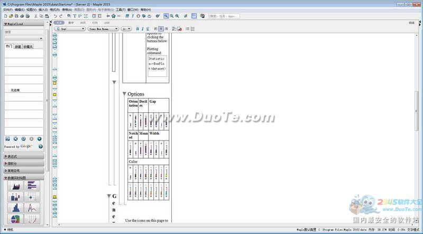Open the C Text style dropdown
The height and width of the screenshot is (234, 423).
70,29
